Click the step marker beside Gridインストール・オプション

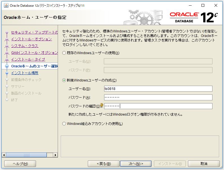tap(7, 53)
